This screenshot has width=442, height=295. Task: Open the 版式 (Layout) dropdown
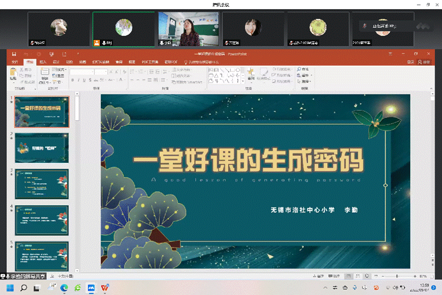pos(59,69)
